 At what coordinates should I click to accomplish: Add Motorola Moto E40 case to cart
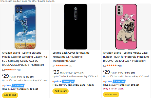coord(111,94)
